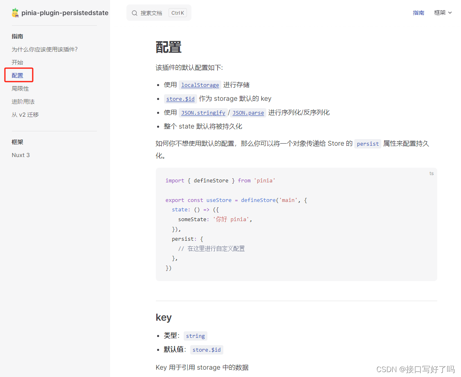The image size is (461, 377).
Task: Expand the 框架 chevron arrow
Action: (x=450, y=13)
